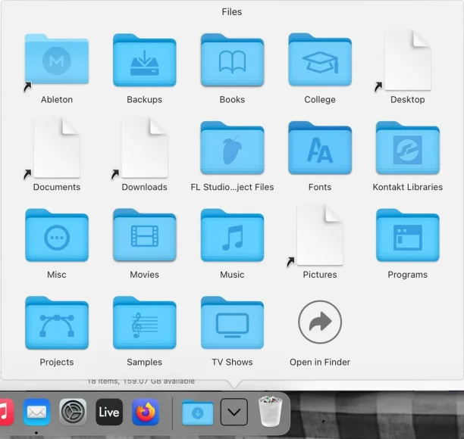Open the Trash in the Dock

click(270, 411)
